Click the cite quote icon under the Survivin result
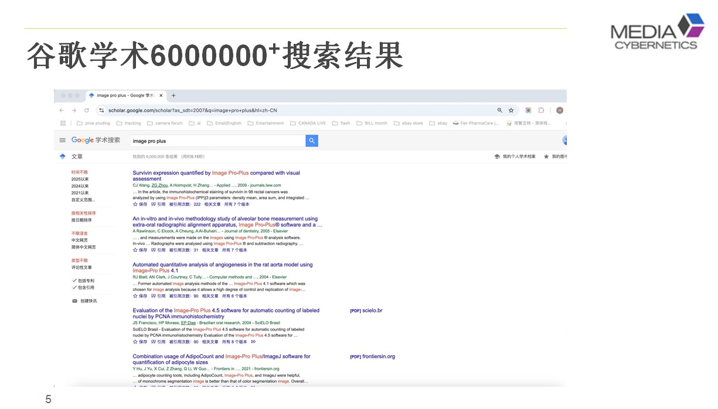This screenshot has width=718, height=409. pos(154,204)
